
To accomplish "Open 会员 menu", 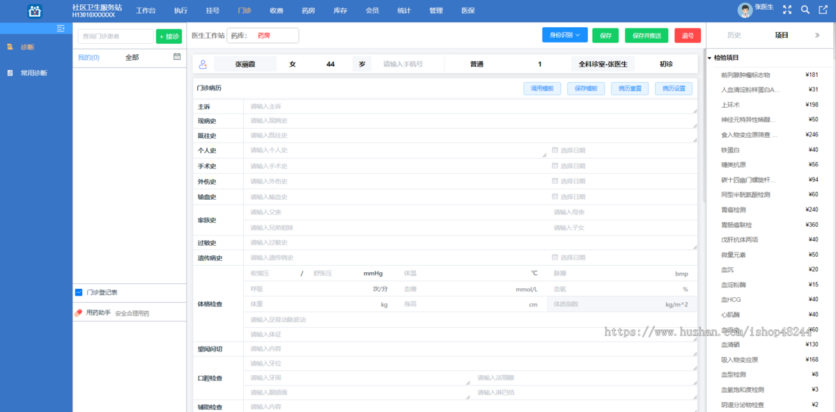I will pos(373,10).
